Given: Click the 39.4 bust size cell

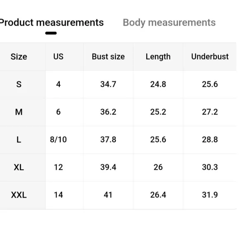Looking at the screenshot, I should point(108,167).
